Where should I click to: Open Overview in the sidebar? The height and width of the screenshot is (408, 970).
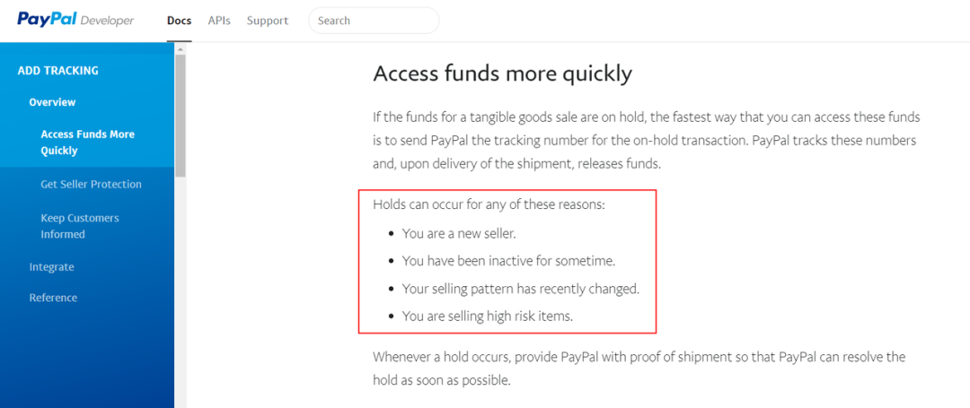pos(52,102)
